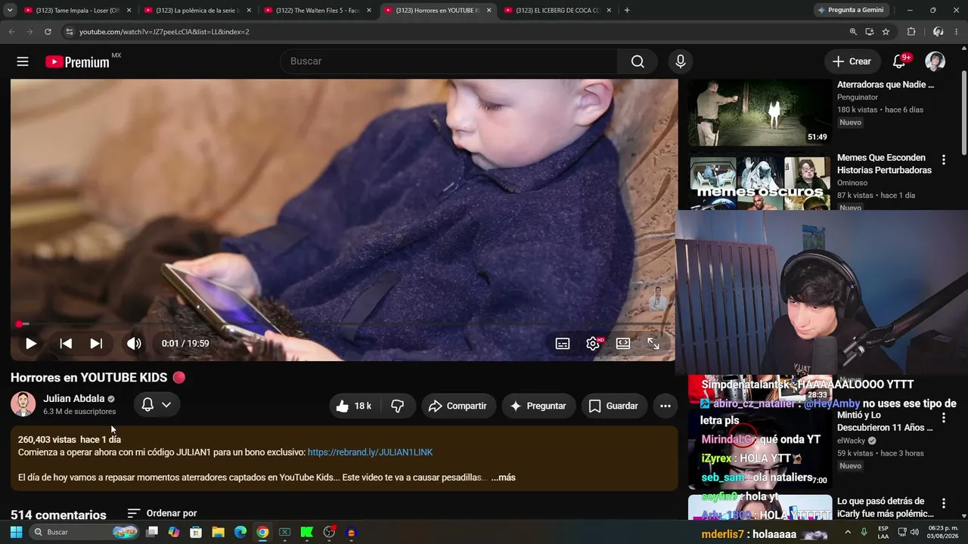Viewport: 968px width, 544px height.
Task: Show hidden system tray icons
Action: click(x=848, y=532)
